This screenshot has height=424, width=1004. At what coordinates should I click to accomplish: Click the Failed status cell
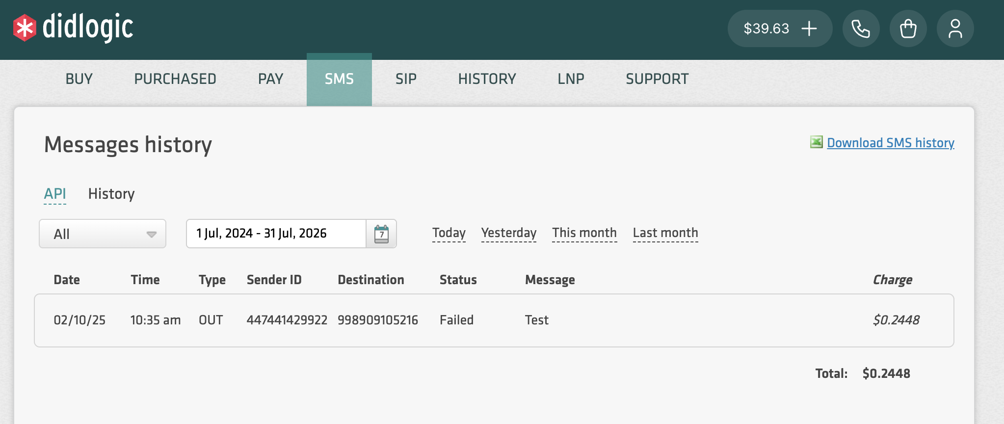(457, 320)
